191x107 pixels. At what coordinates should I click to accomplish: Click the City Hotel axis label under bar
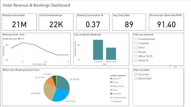pyautogui.click(x=98, y=62)
